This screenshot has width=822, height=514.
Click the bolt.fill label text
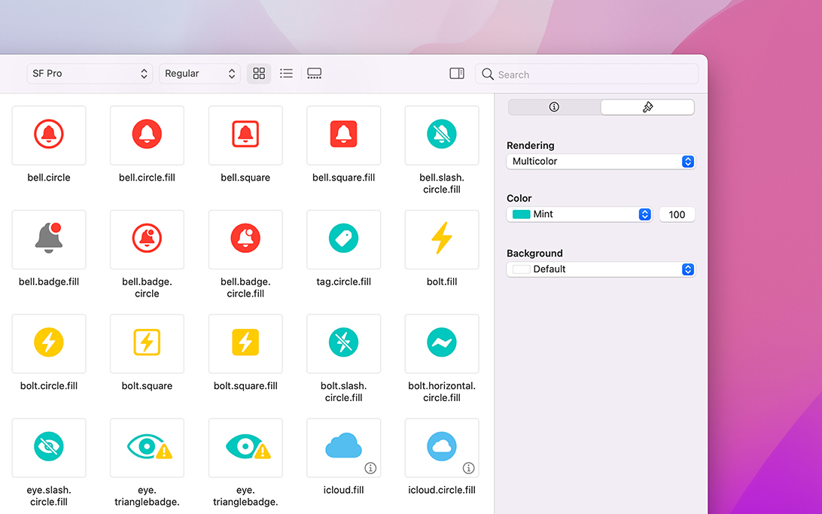click(442, 282)
